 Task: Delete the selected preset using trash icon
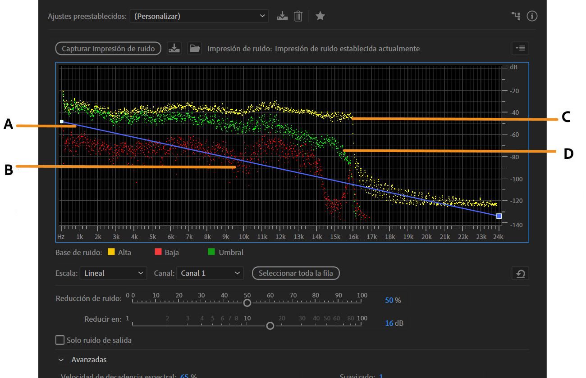tap(298, 16)
